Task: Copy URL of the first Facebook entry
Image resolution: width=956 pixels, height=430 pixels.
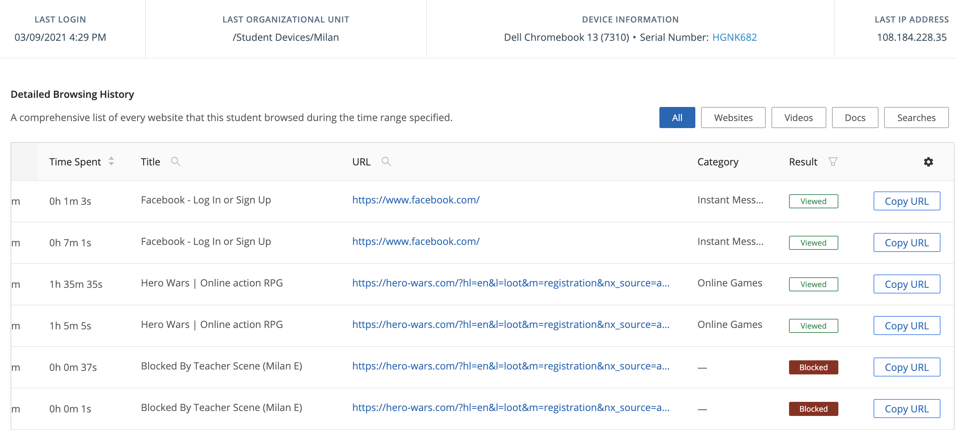Action: coord(907,201)
